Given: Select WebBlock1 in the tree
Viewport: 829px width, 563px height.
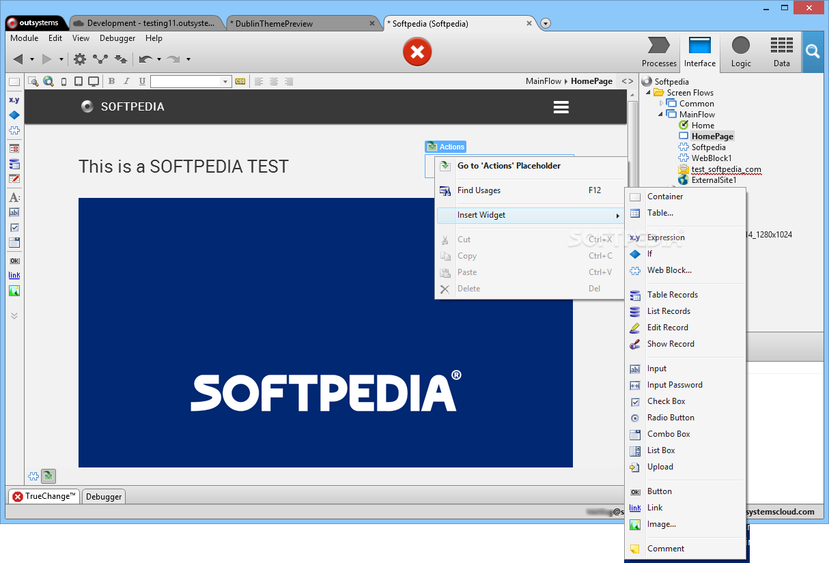Looking at the screenshot, I should coord(712,158).
